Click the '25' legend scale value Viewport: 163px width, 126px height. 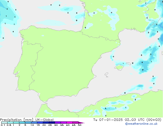pyautogui.click(x=50, y=125)
